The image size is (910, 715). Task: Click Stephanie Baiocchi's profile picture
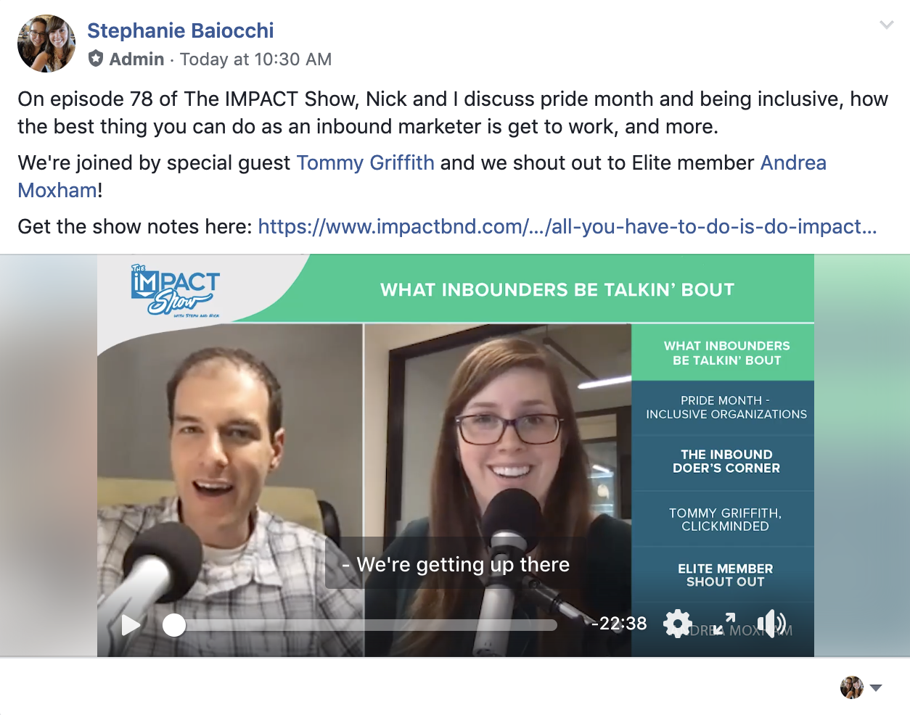pyautogui.click(x=46, y=44)
